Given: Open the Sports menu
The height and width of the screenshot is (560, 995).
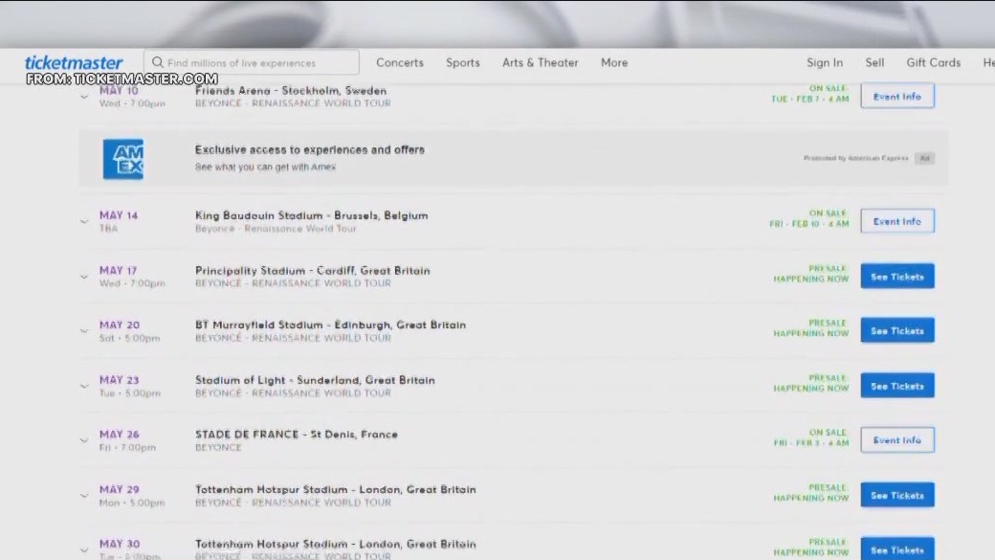Looking at the screenshot, I should tap(463, 62).
